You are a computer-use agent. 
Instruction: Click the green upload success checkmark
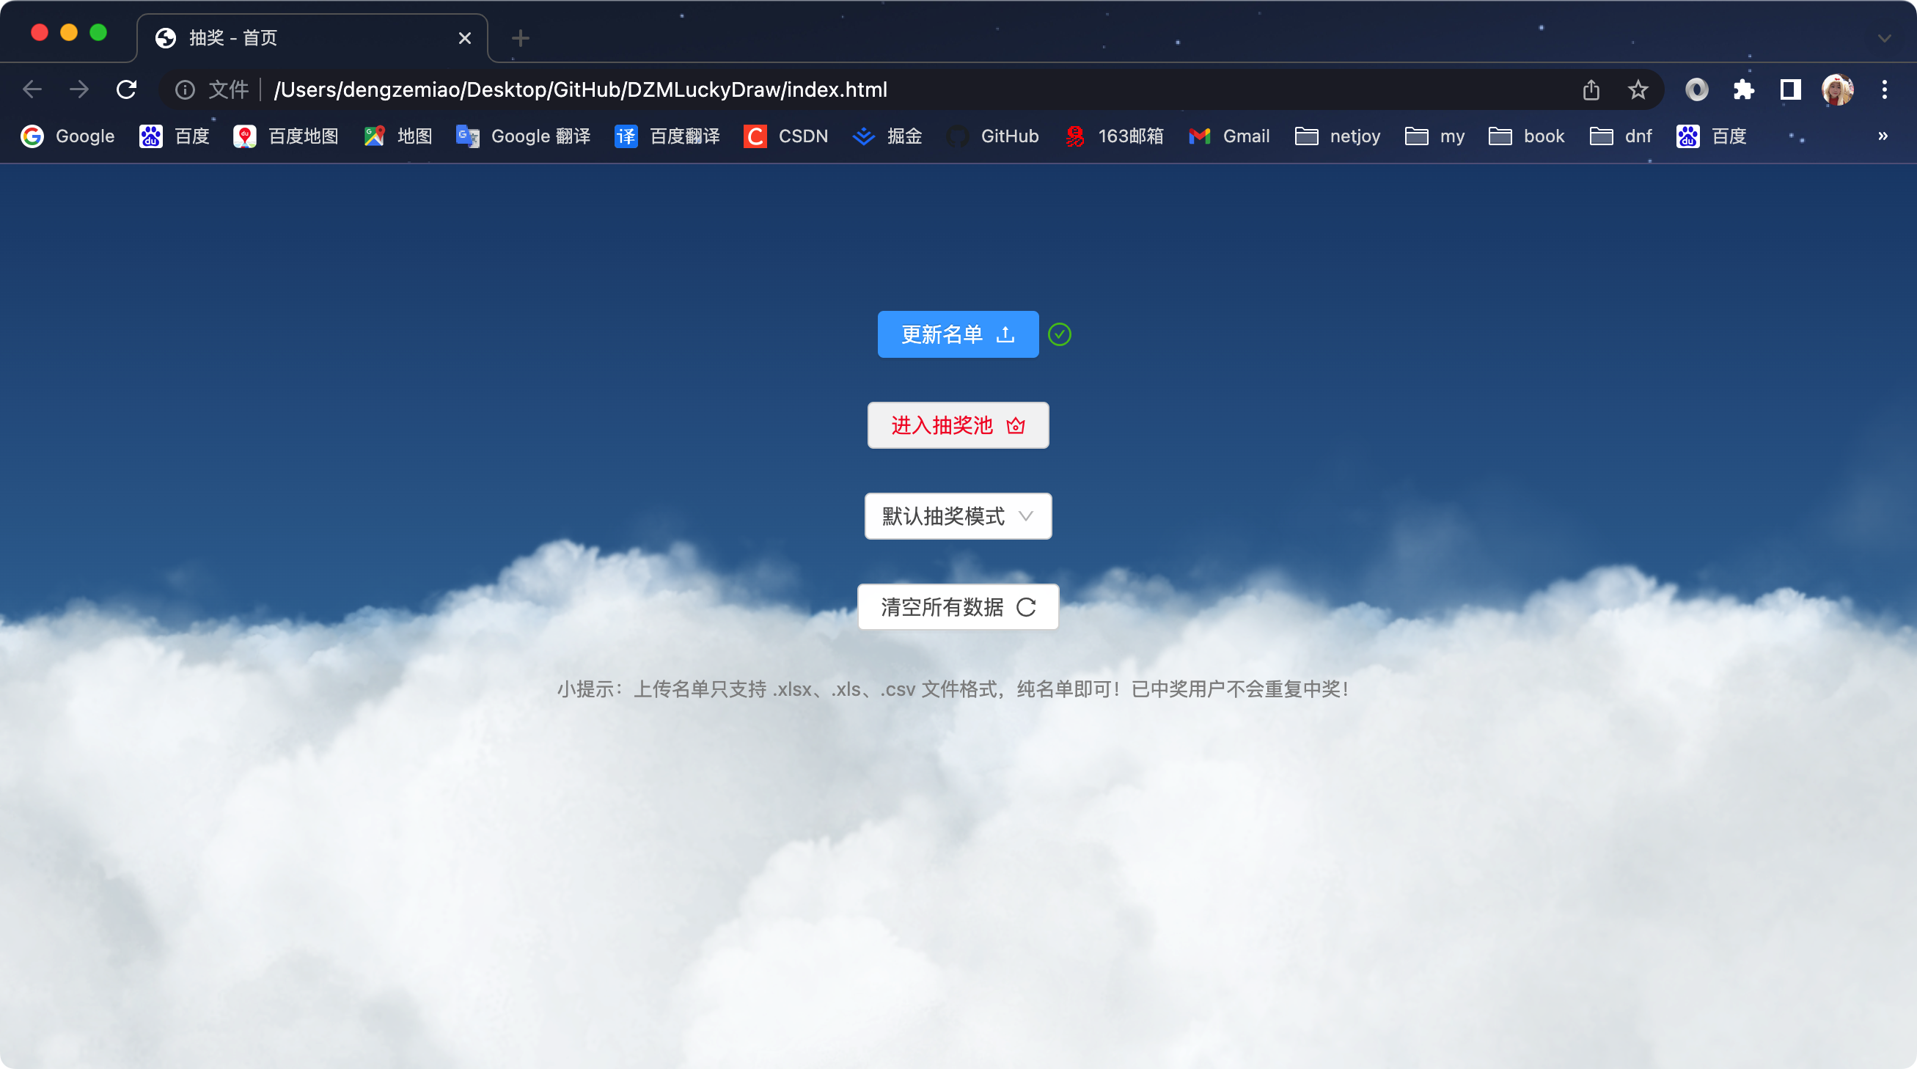click(x=1060, y=335)
